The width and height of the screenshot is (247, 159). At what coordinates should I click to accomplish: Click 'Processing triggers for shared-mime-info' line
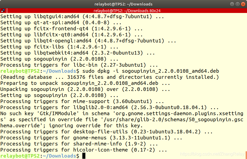click(x=79, y=144)
